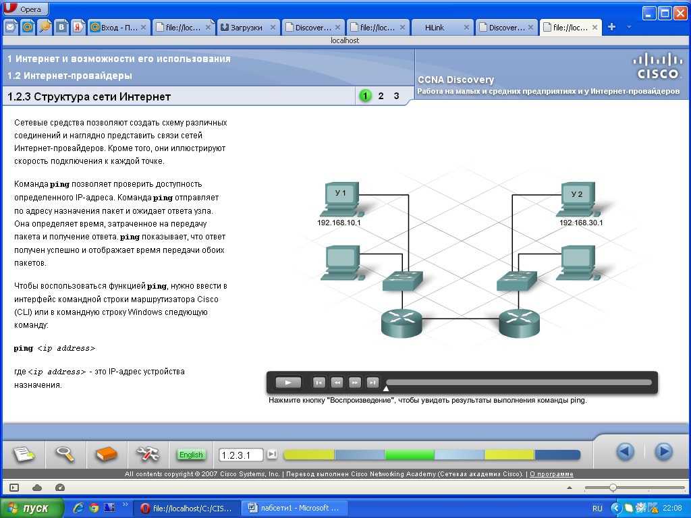Open the pinned Yandex tab
This screenshot has width=691, height=518.
click(78, 27)
